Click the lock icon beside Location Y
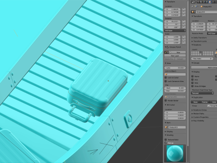The width and height of the screenshot is (217, 163). [x=184, y=12]
